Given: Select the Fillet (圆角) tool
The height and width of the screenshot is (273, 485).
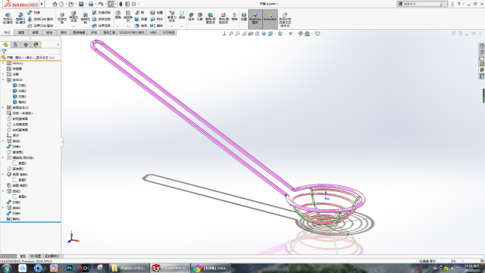Looking at the screenshot, I should [x=118, y=15].
